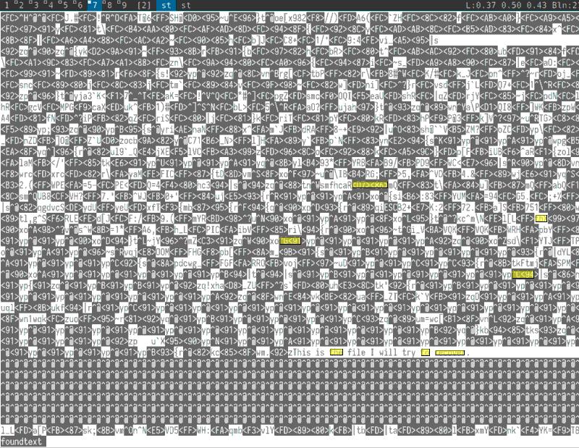
Task: Switch to workspace tag 8
Action: [x=108, y=5]
